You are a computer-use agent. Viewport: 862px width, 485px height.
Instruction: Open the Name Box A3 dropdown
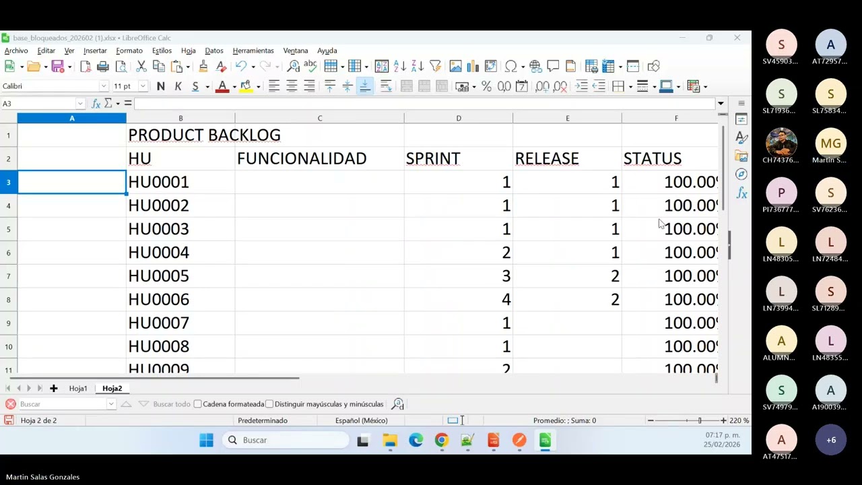tap(80, 104)
